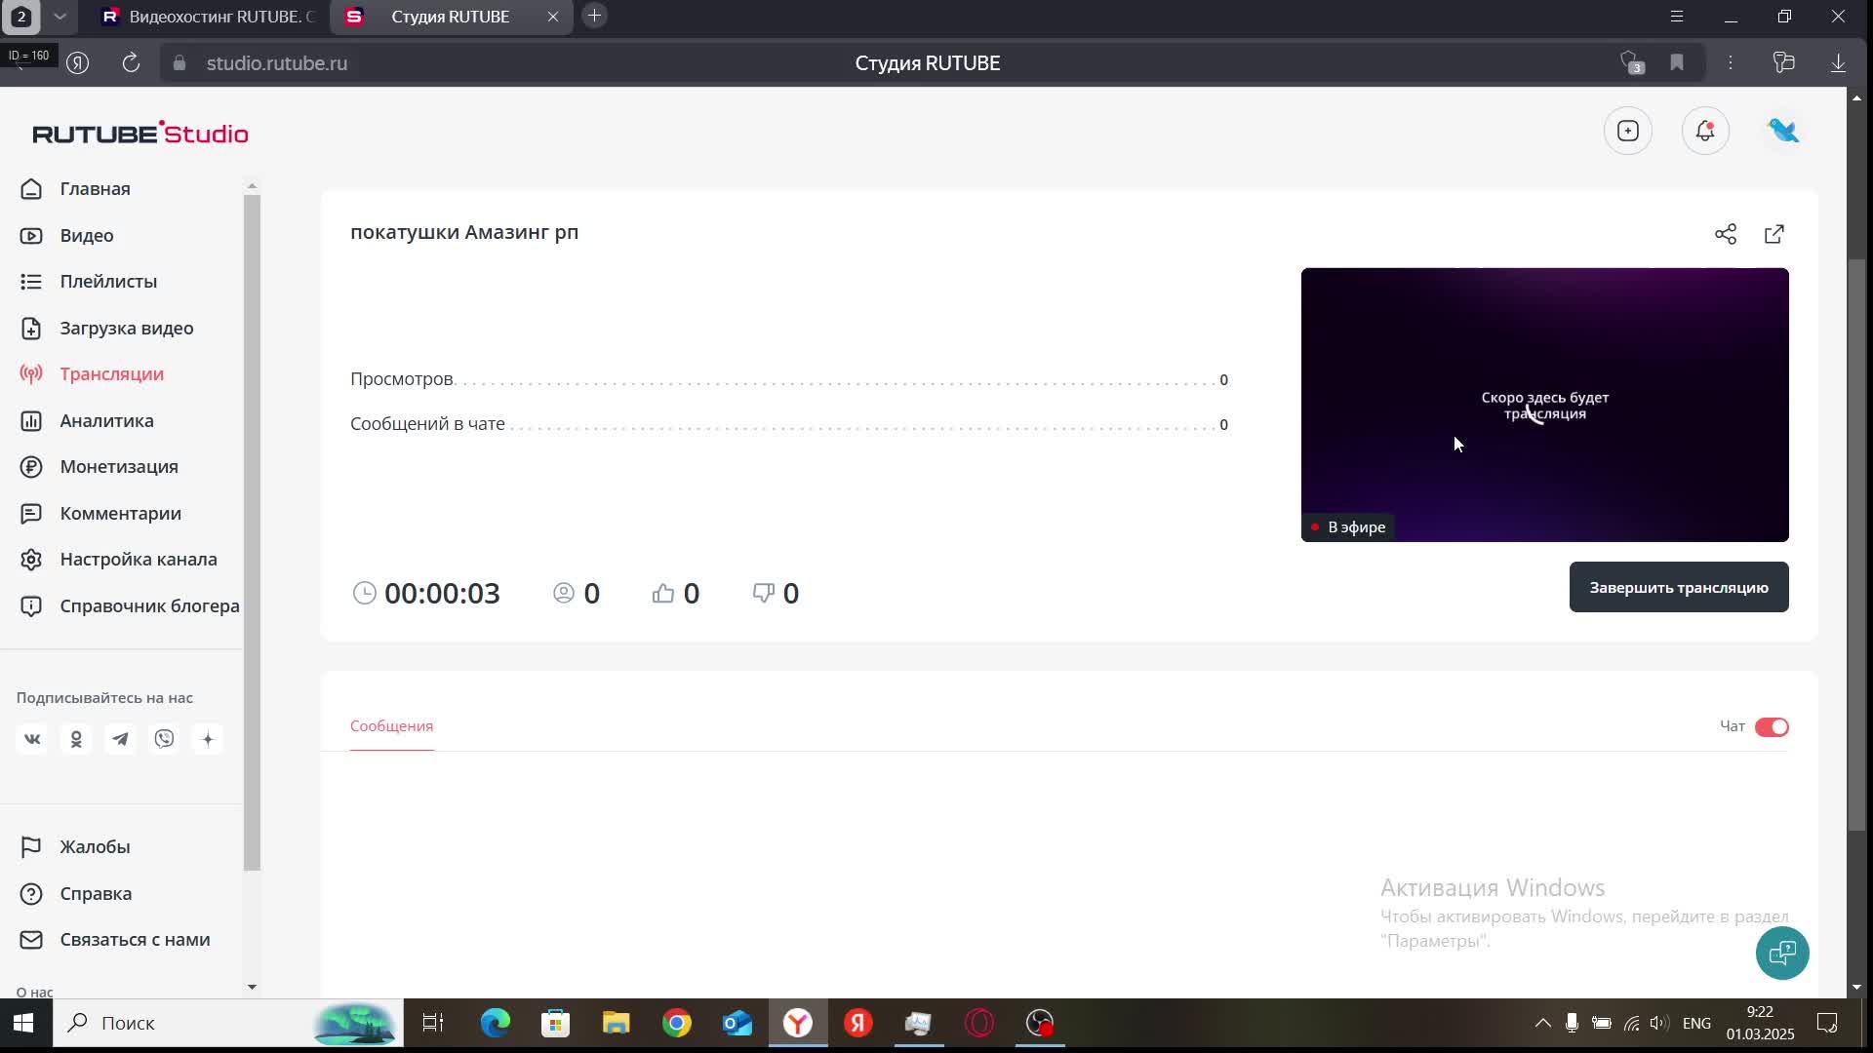Bookmark this page icon
The image size is (1873, 1053).
pos(1677,63)
